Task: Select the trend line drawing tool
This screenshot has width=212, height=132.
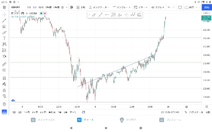Action: click(4, 20)
